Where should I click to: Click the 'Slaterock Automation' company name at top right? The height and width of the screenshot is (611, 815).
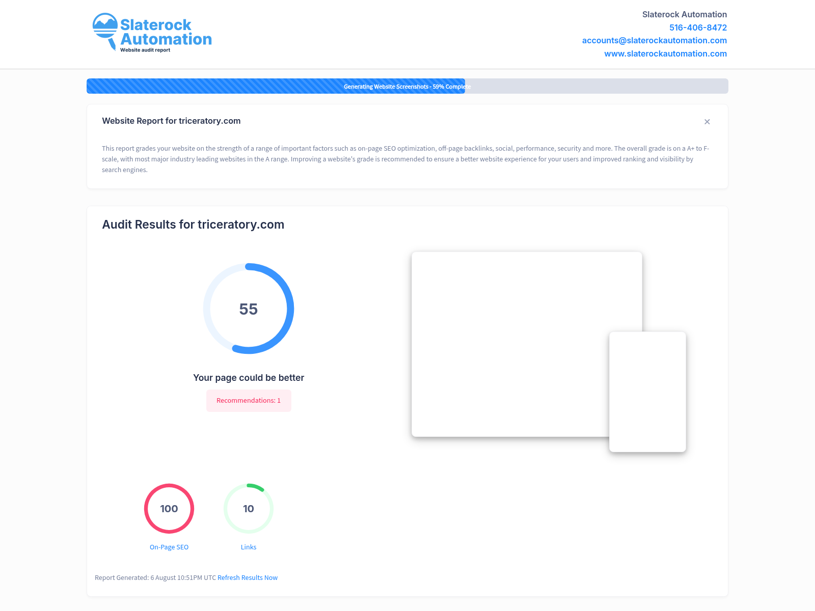(x=684, y=14)
